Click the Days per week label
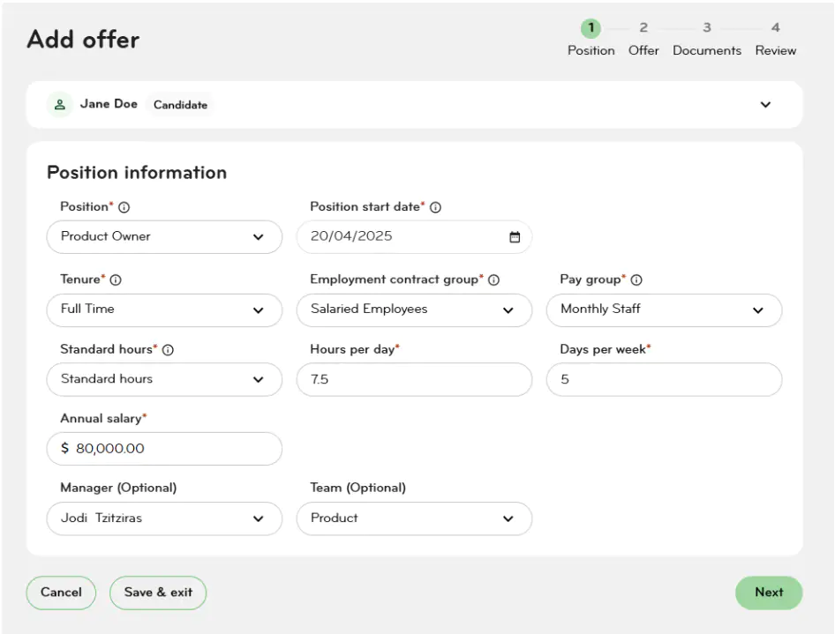 click(x=605, y=349)
